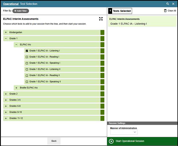This screenshot has width=178, height=146.
Task: Expand the Grades 3-5 node
Action: tap(6, 100)
